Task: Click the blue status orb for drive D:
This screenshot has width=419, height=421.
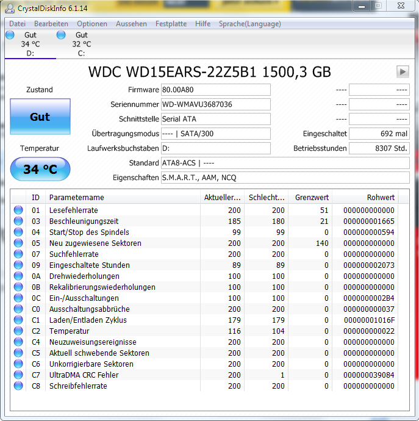Action: pyautogui.click(x=10, y=35)
